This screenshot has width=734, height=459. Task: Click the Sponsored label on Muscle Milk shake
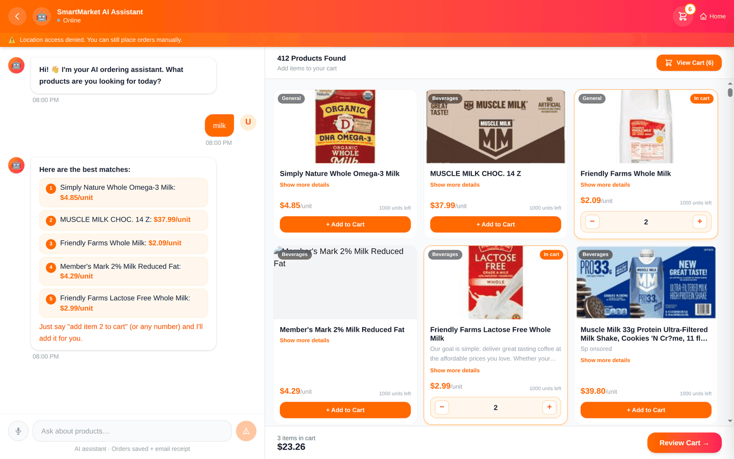pos(596,349)
